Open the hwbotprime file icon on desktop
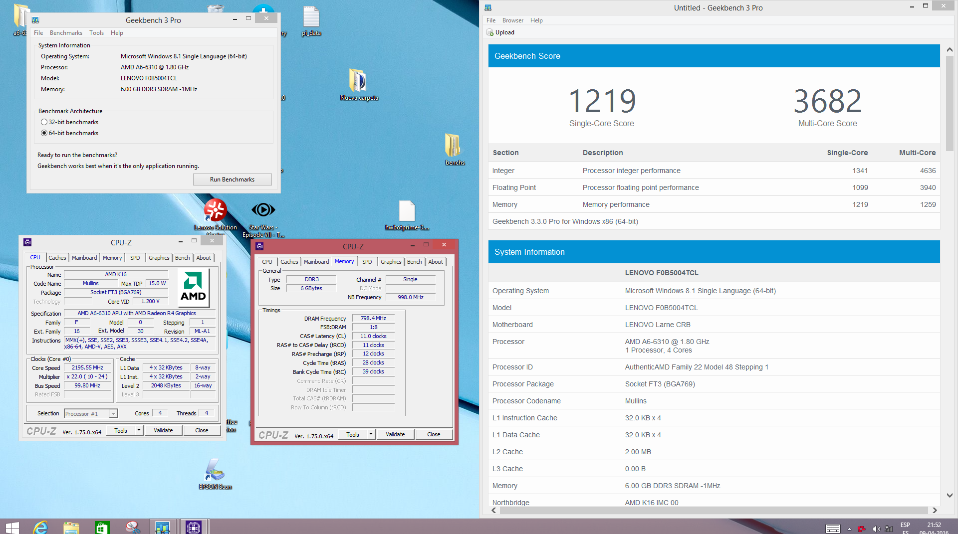The height and width of the screenshot is (534, 958). (x=407, y=214)
